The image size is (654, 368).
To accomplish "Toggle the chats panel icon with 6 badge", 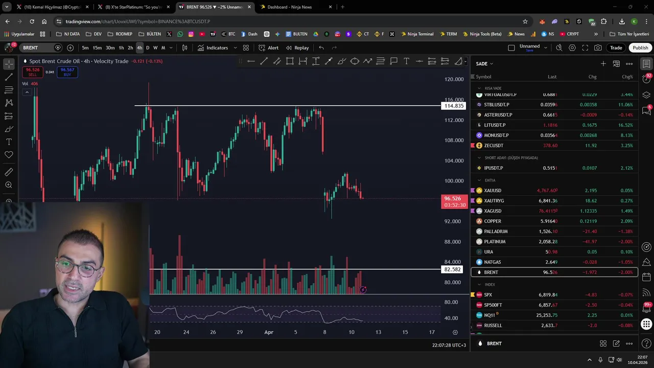I will pyautogui.click(x=646, y=111).
